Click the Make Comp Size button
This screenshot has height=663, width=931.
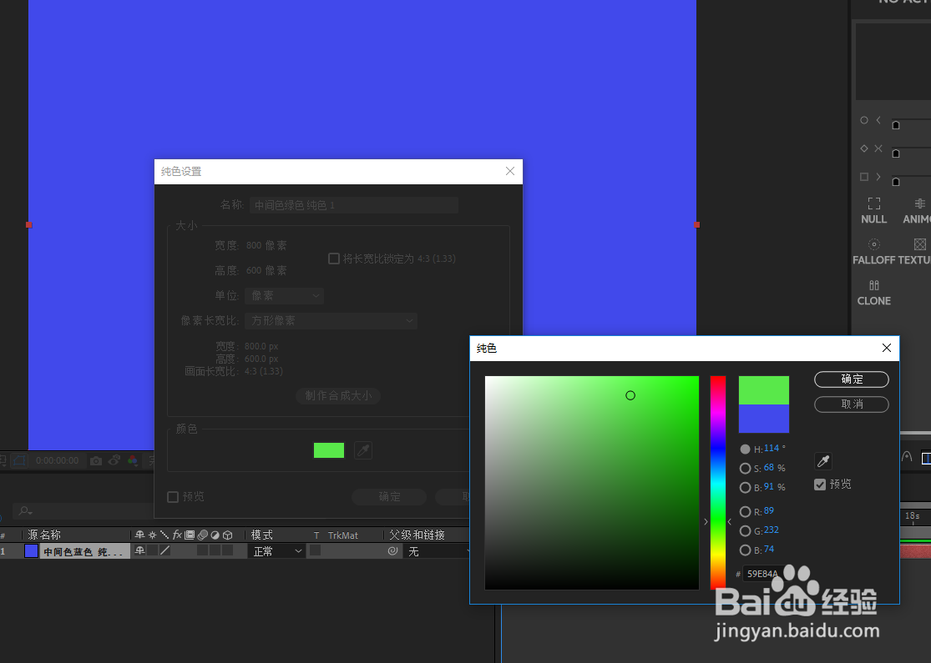click(x=338, y=395)
